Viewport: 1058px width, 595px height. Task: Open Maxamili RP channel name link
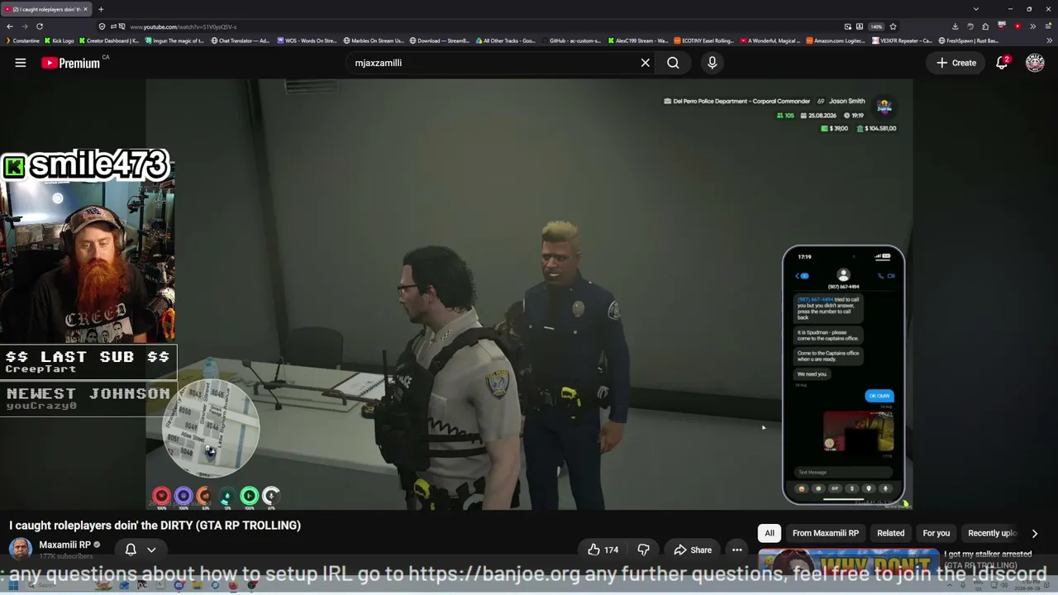[64, 545]
